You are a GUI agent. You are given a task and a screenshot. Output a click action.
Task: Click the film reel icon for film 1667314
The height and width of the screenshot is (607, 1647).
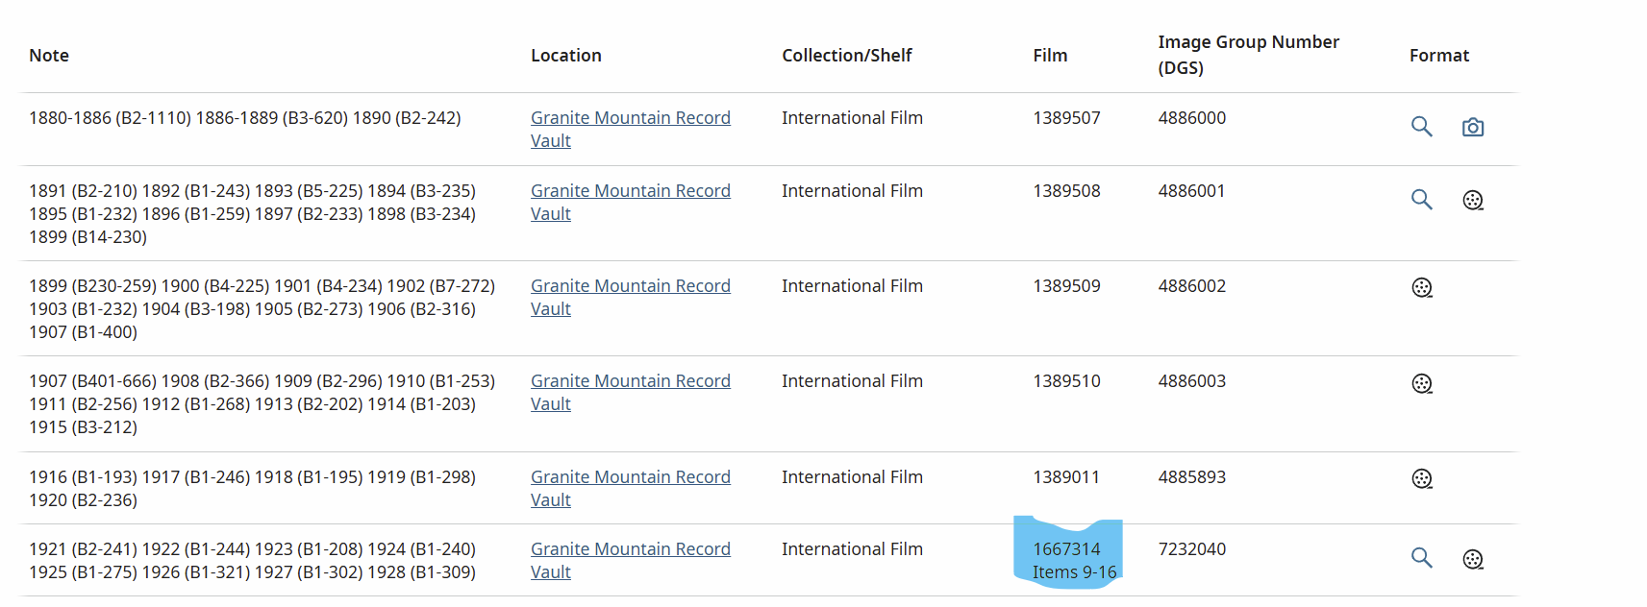[1472, 559]
